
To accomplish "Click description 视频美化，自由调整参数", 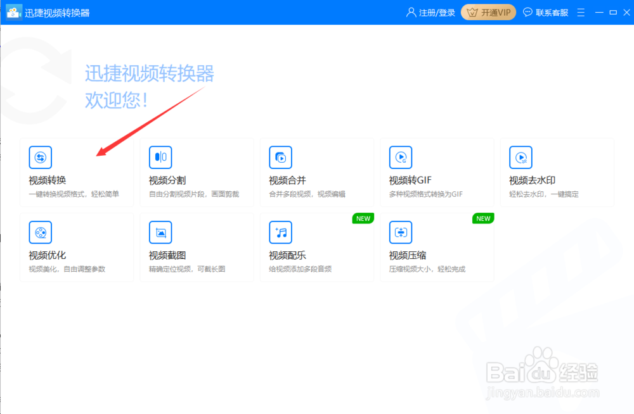I will 67,269.
